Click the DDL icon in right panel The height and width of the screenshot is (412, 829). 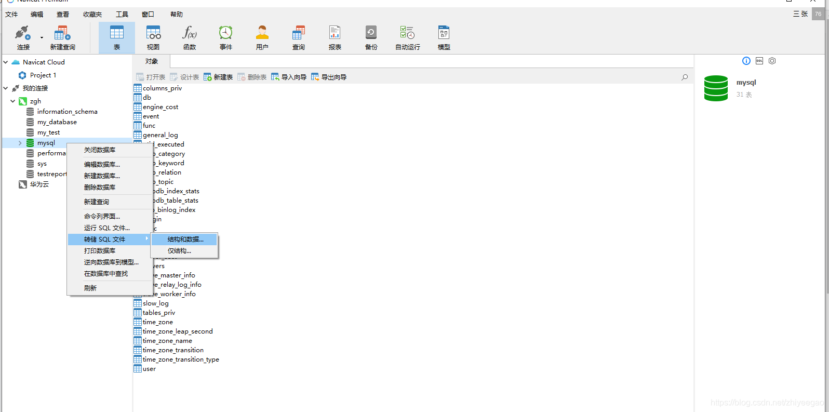[759, 61]
